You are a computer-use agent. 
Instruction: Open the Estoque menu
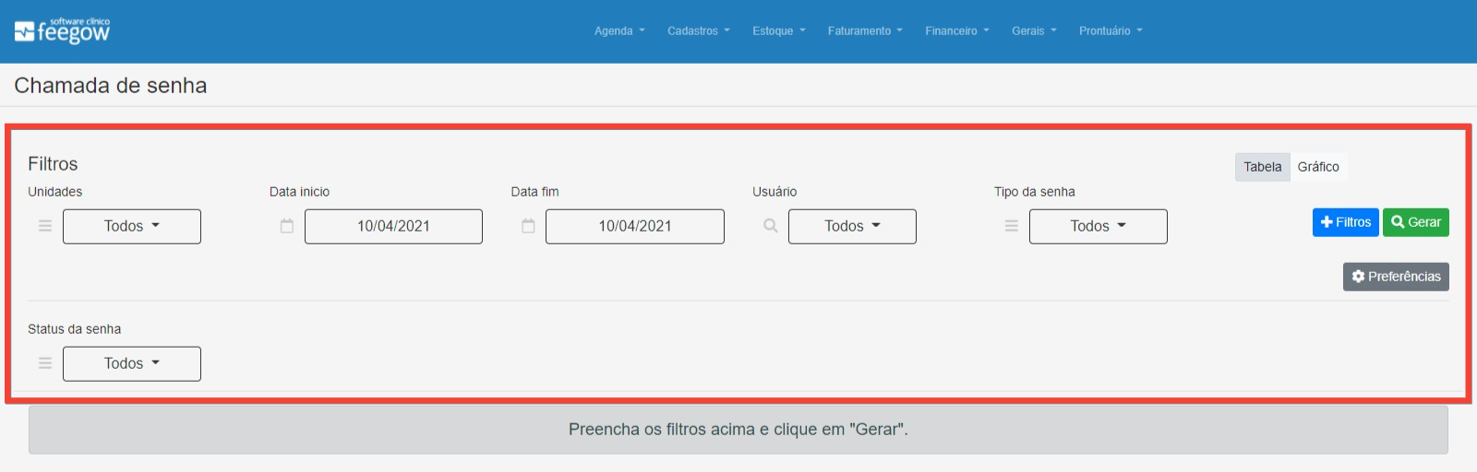779,30
